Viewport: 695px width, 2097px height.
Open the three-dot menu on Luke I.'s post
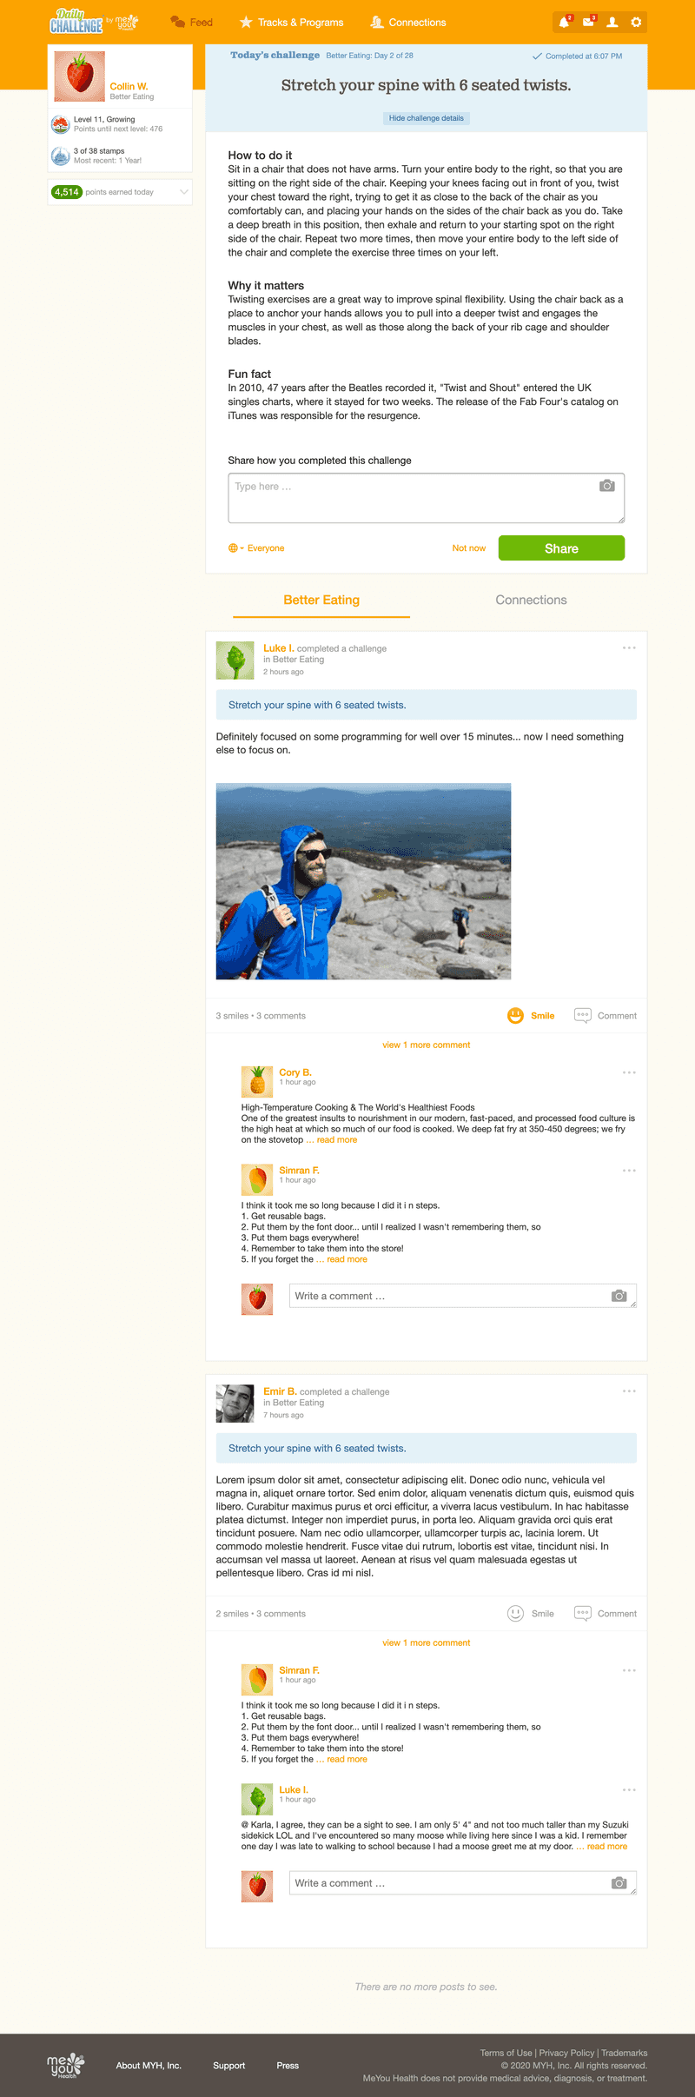[629, 647]
